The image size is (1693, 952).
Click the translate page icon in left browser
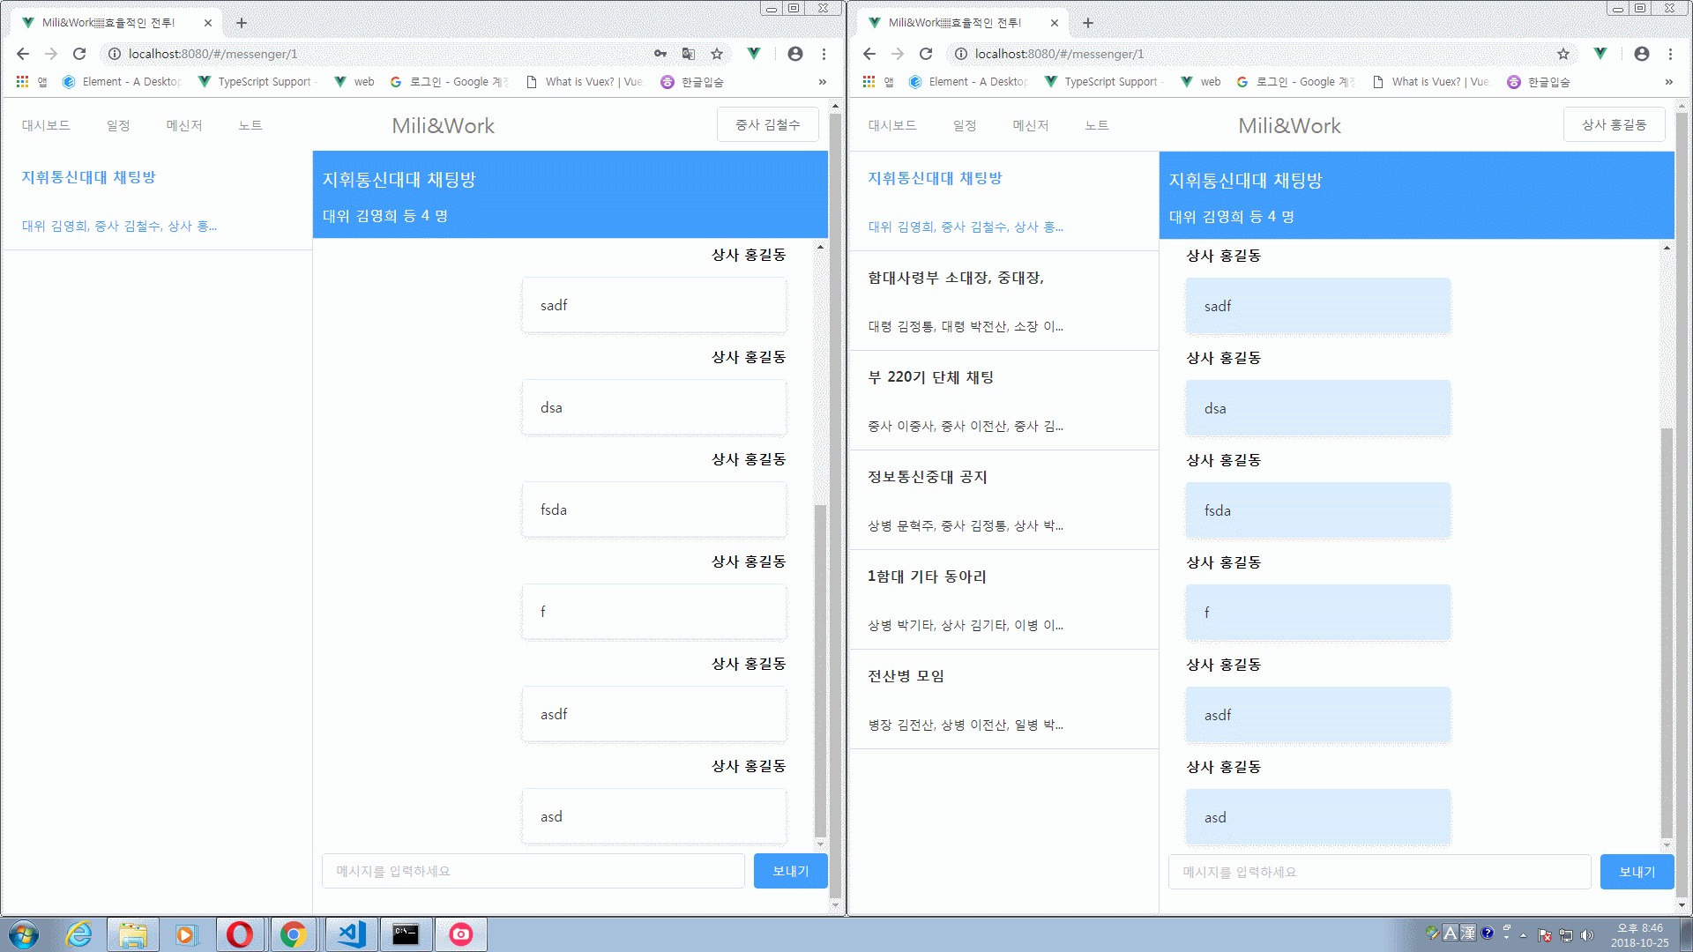click(689, 54)
